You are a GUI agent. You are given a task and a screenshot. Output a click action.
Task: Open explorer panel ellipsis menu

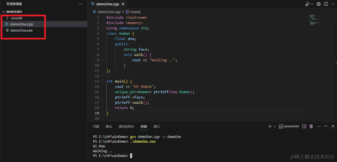point(81,4)
